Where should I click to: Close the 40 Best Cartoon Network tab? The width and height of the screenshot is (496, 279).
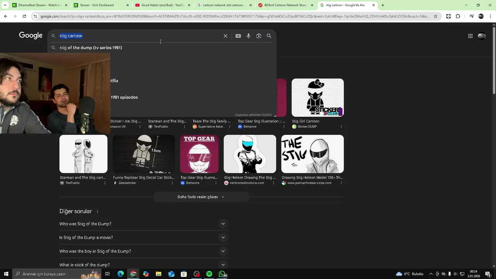[312, 5]
